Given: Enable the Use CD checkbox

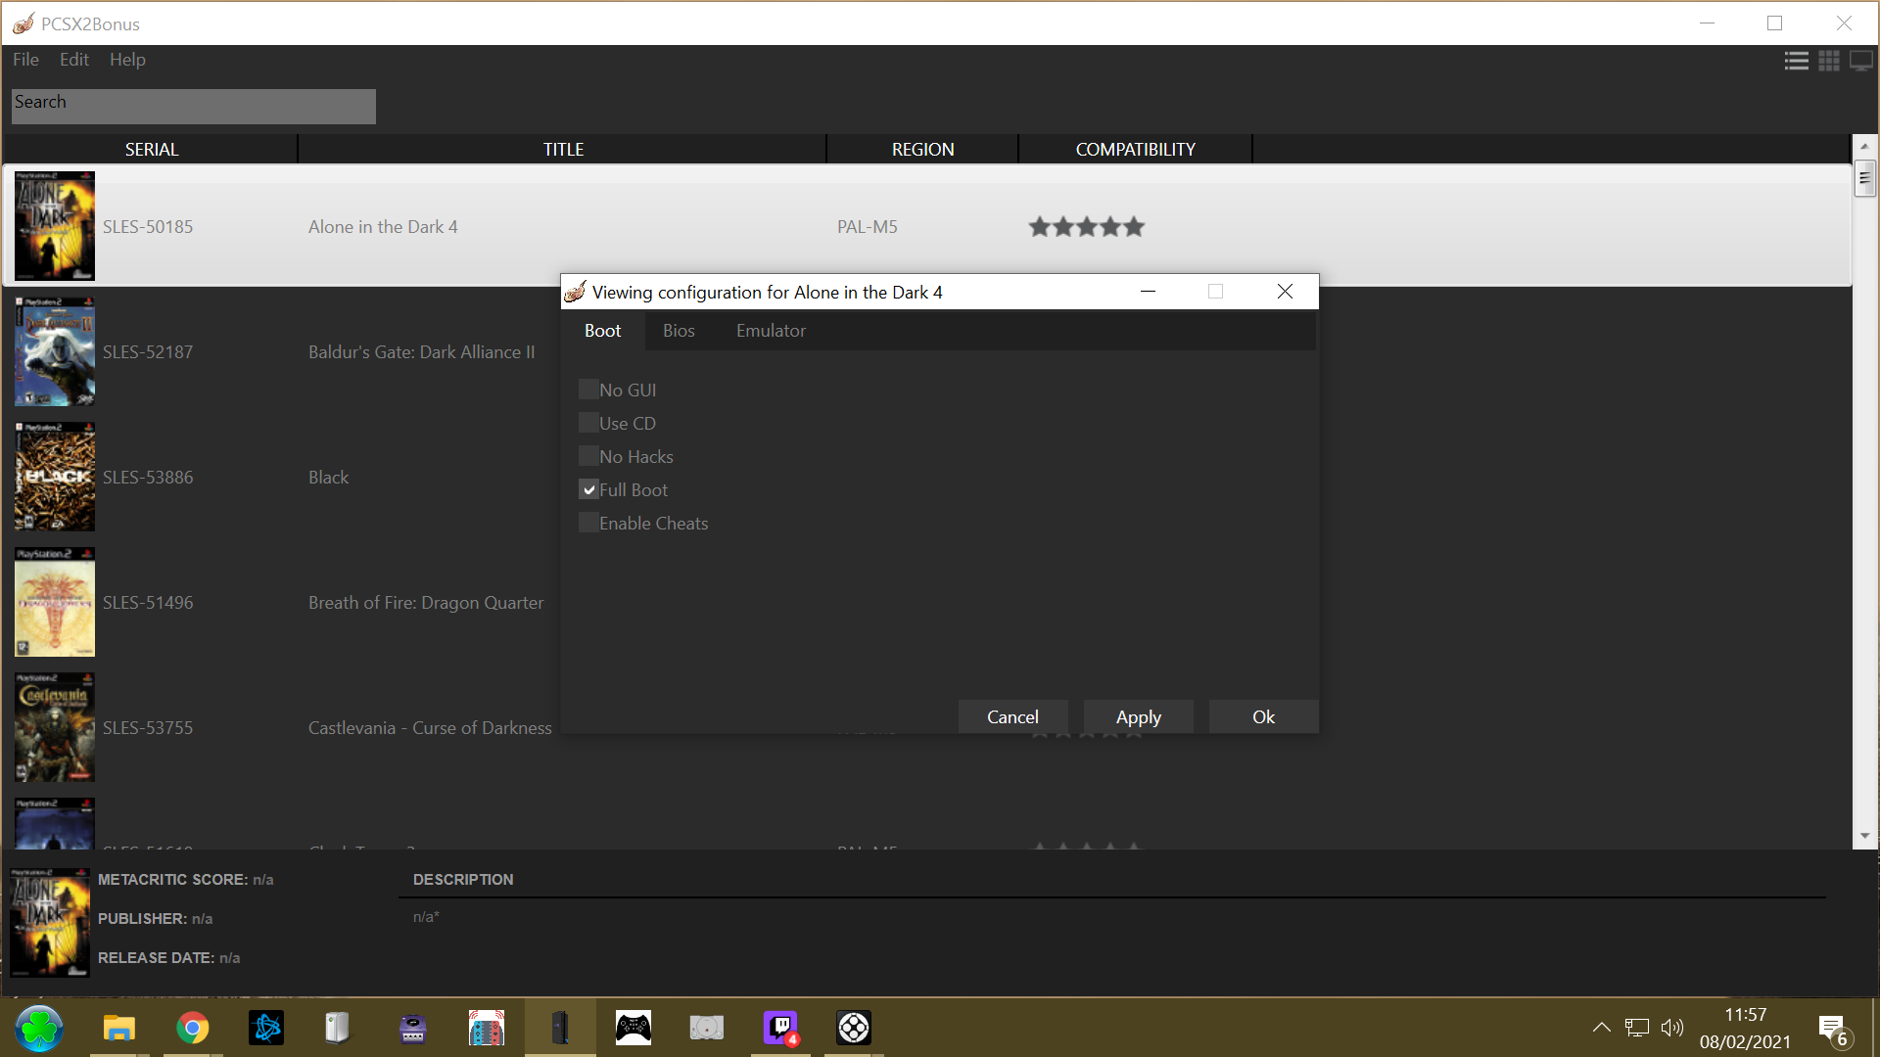Looking at the screenshot, I should [588, 423].
